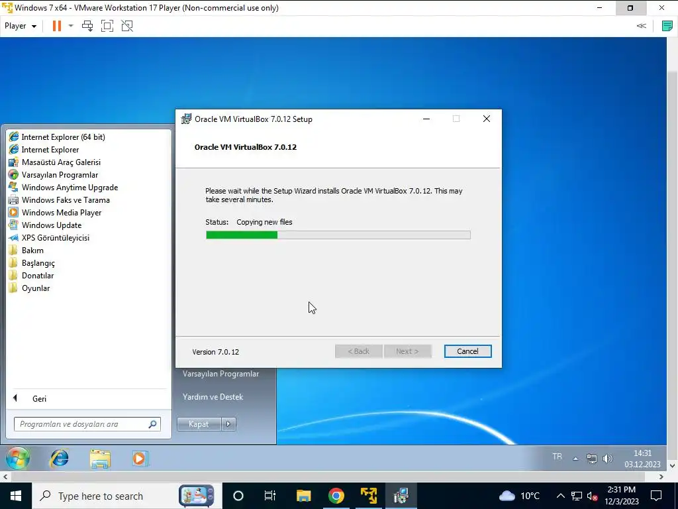The image size is (678, 509).
Task: Expand the power options arrow beside pause
Action: click(71, 26)
